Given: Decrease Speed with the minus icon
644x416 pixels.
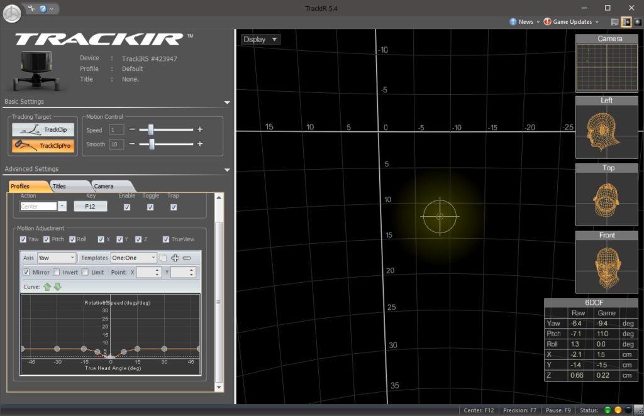Looking at the screenshot, I should (132, 129).
